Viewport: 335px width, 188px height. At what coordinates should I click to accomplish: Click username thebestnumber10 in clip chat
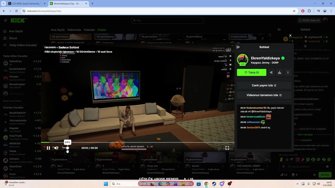click(256, 108)
